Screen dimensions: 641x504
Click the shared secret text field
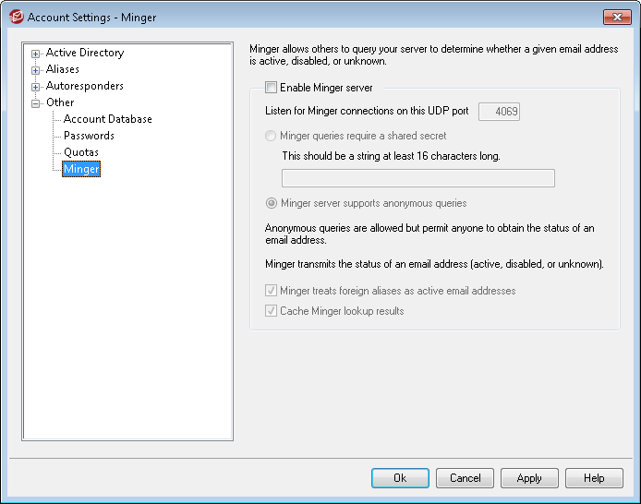tap(417, 178)
